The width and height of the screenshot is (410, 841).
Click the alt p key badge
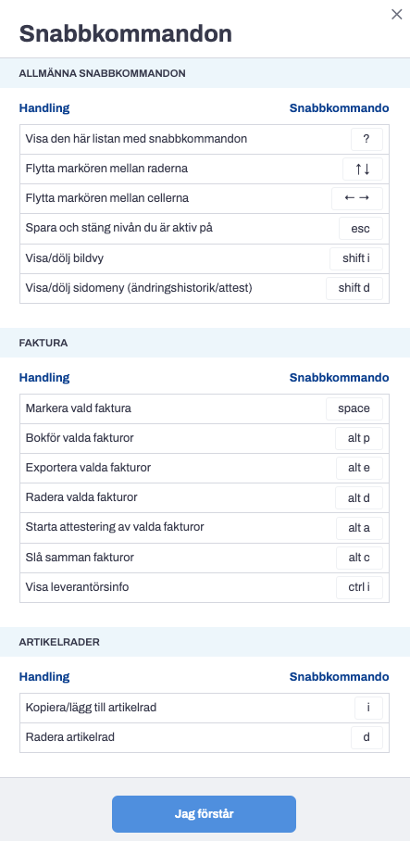(359, 438)
